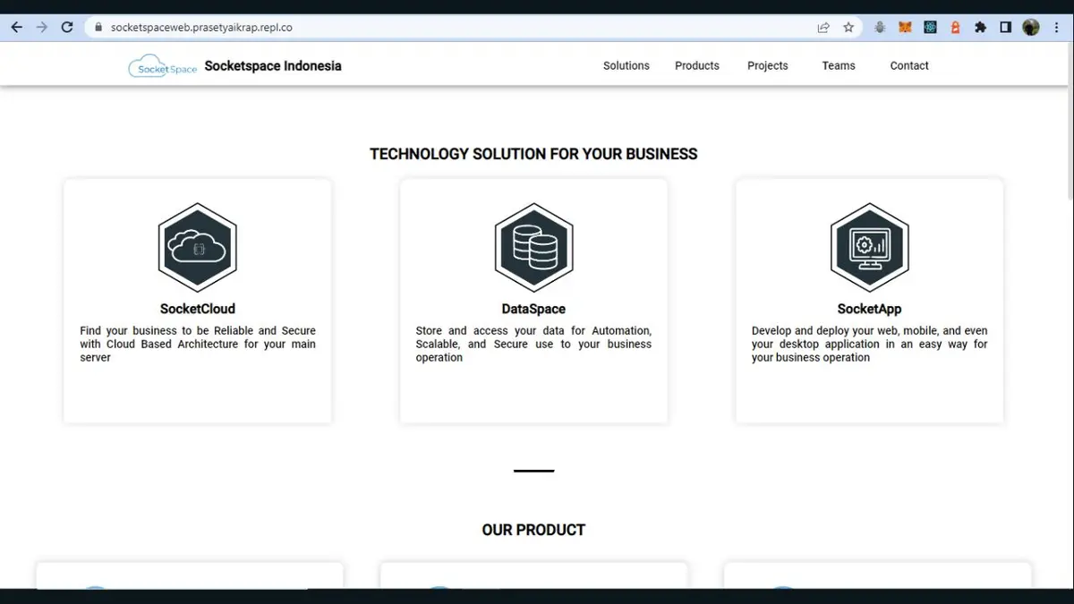The image size is (1074, 604).
Task: Go to Solutions in the navbar
Action: [x=626, y=66]
